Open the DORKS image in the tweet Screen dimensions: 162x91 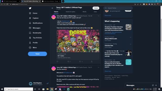[78, 41]
